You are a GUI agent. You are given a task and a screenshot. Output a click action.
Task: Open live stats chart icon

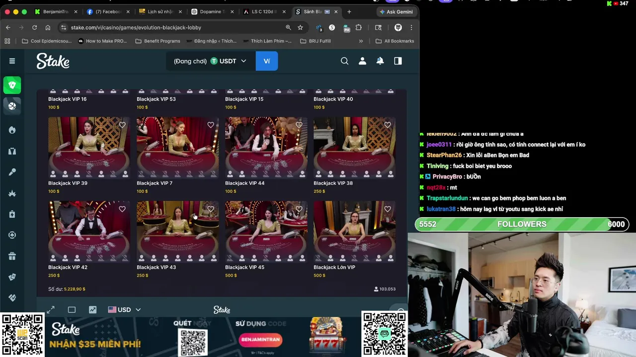click(x=92, y=310)
